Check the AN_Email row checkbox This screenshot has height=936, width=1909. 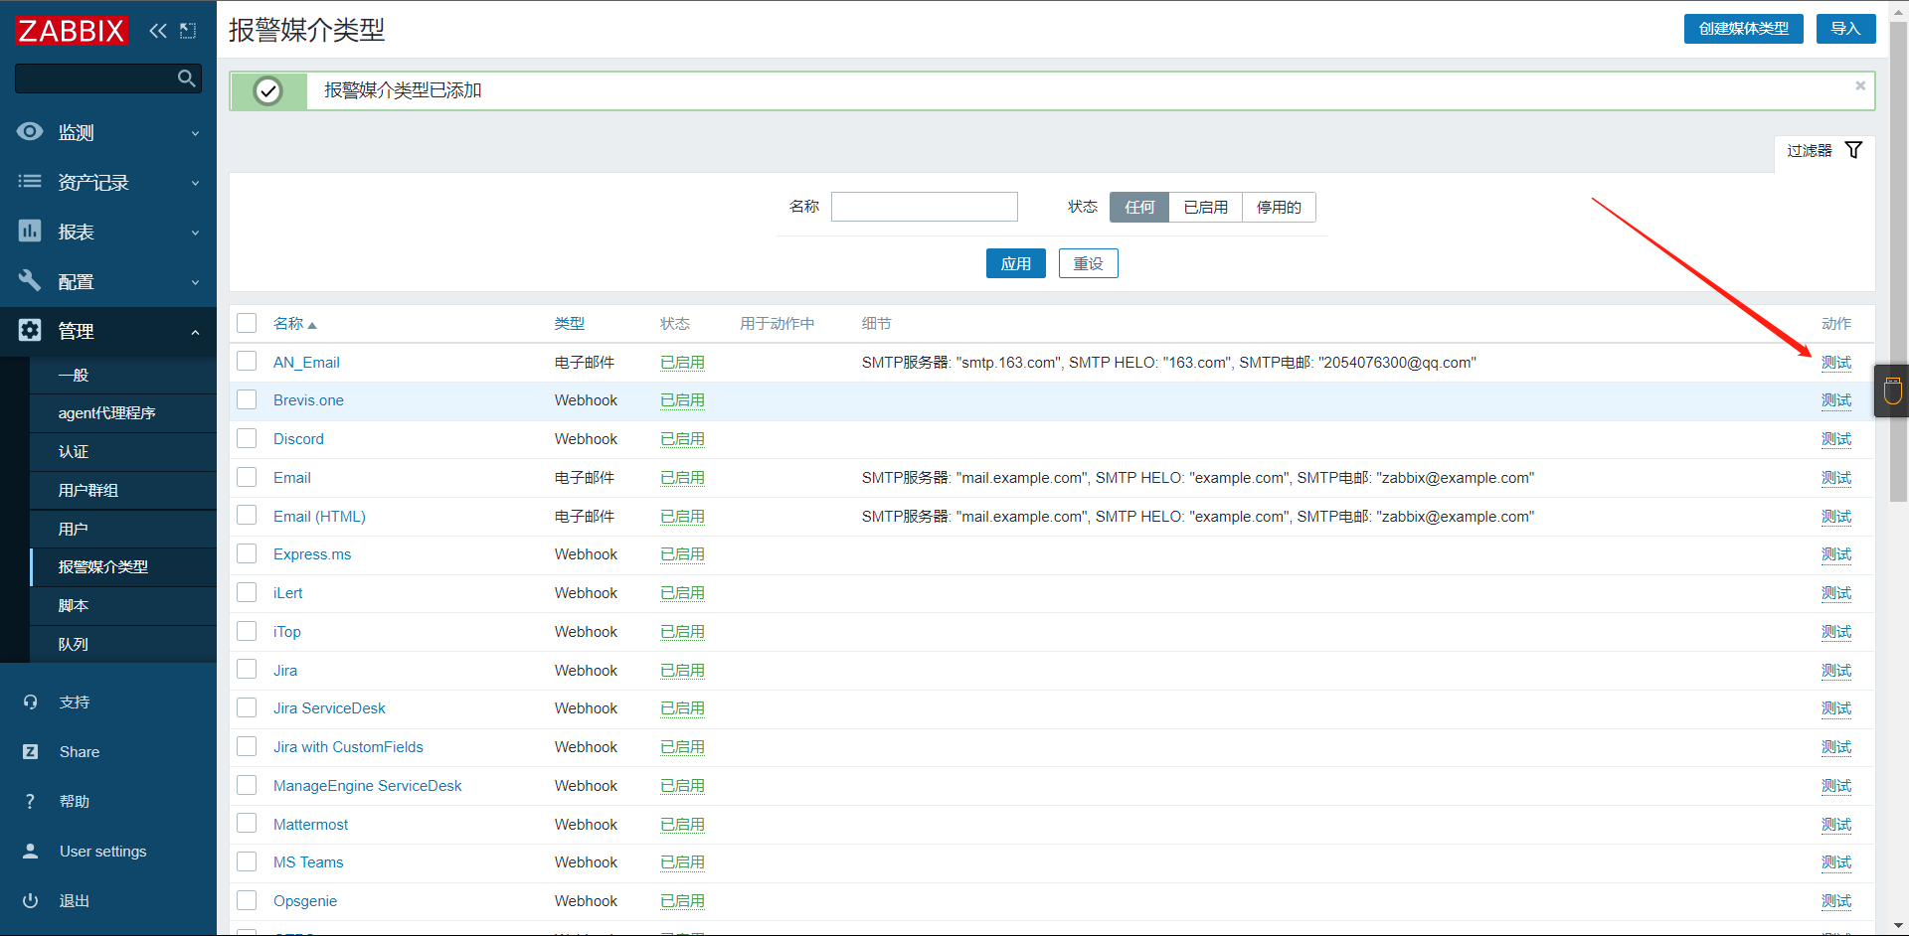tap(247, 362)
